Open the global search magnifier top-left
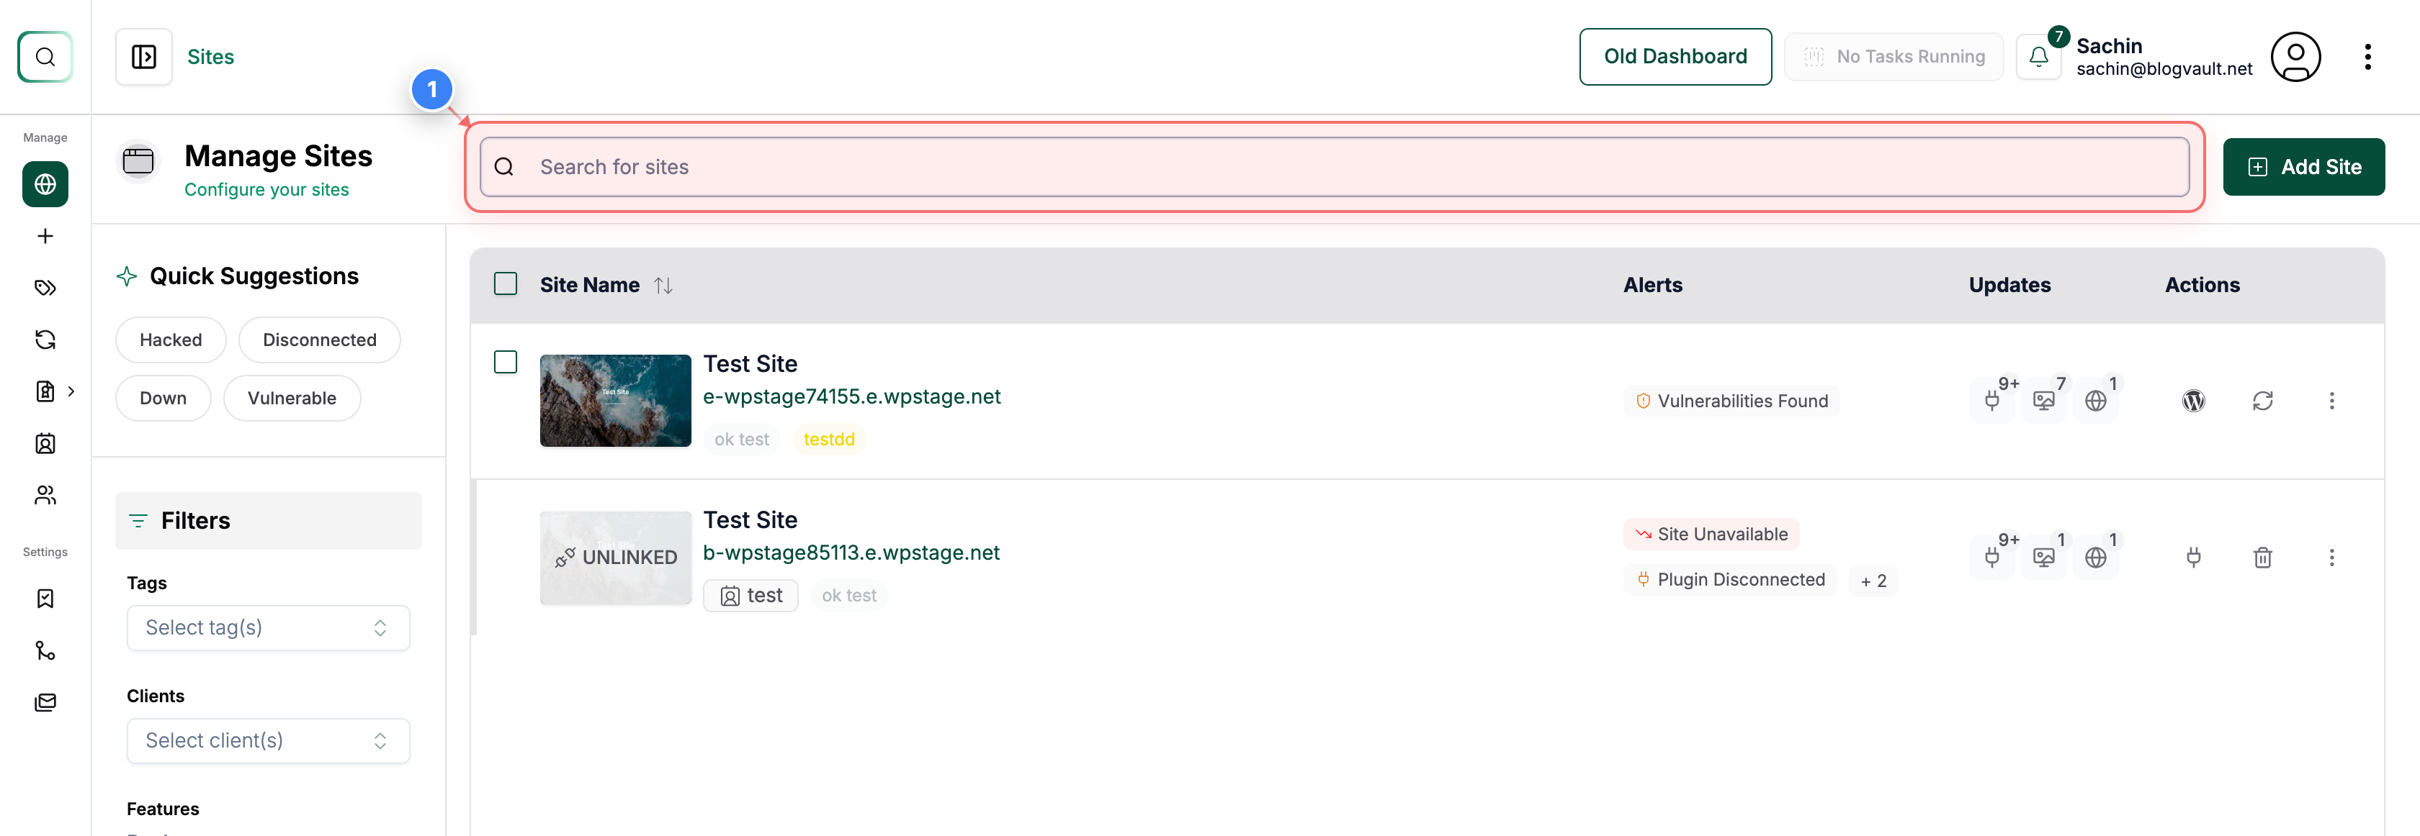This screenshot has width=2420, height=836. click(44, 56)
